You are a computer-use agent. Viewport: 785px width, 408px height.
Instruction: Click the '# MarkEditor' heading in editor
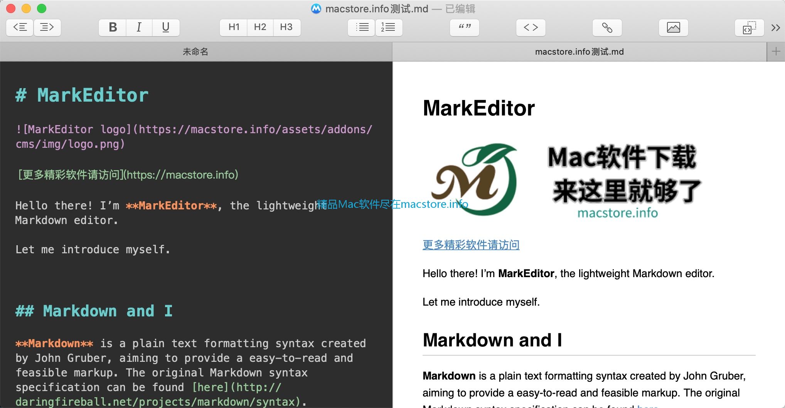82,95
